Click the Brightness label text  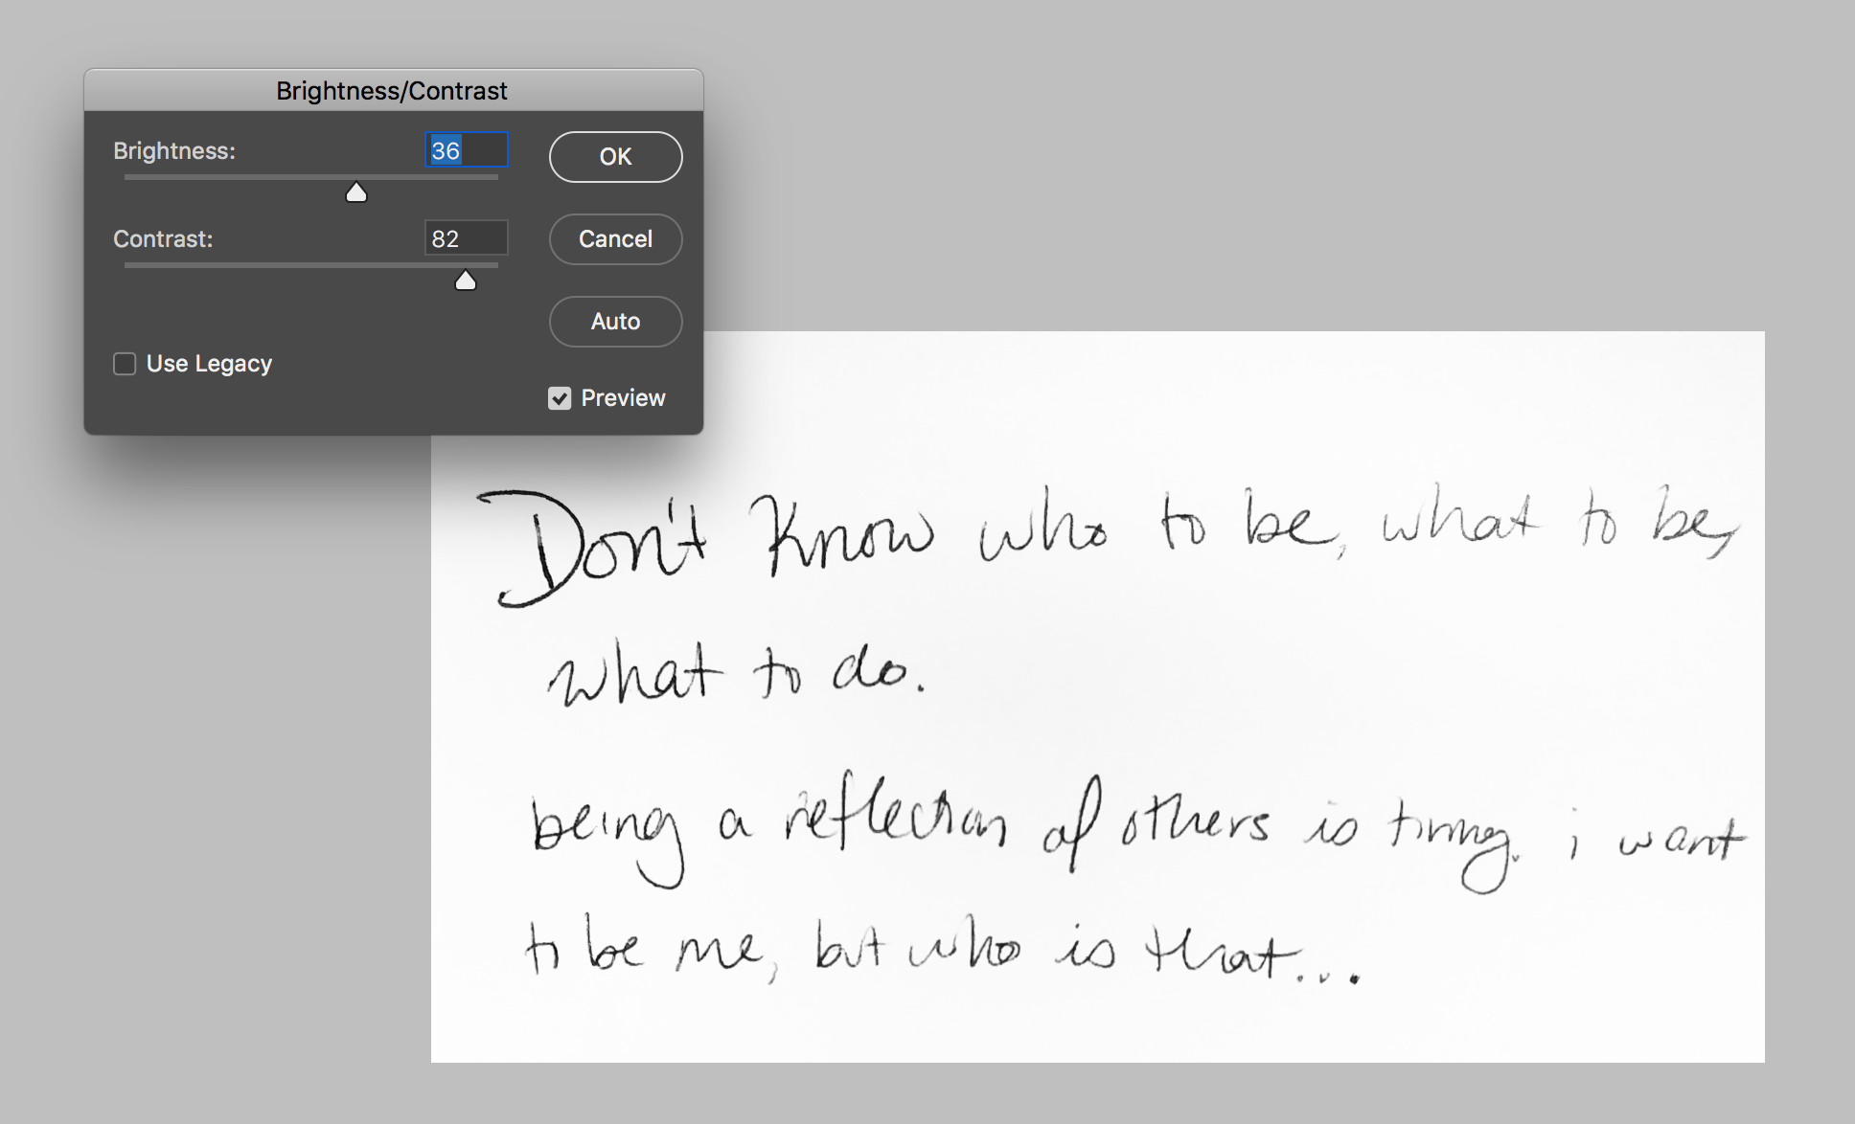[x=173, y=151]
